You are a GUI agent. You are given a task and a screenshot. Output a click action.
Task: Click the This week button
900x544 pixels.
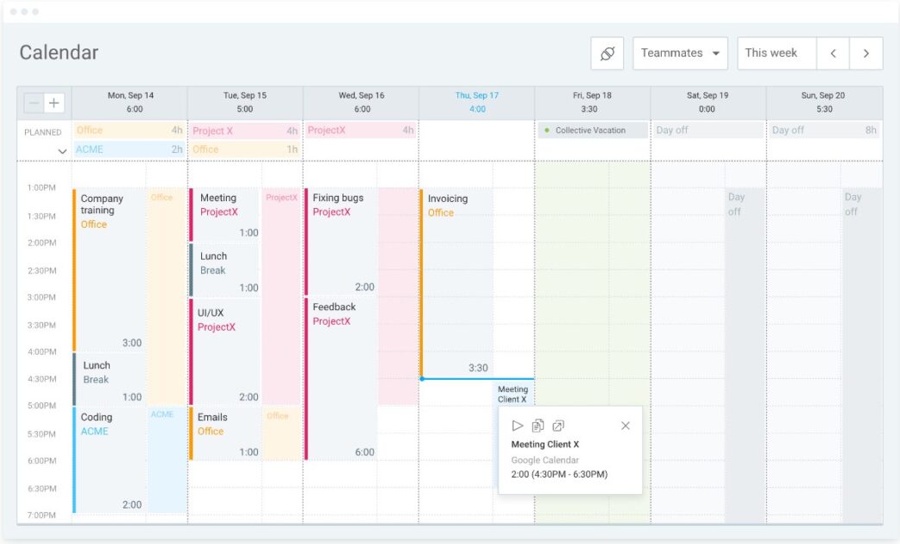tap(774, 53)
